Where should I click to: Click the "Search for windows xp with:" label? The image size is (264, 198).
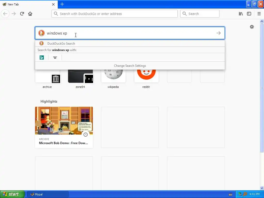point(57,50)
